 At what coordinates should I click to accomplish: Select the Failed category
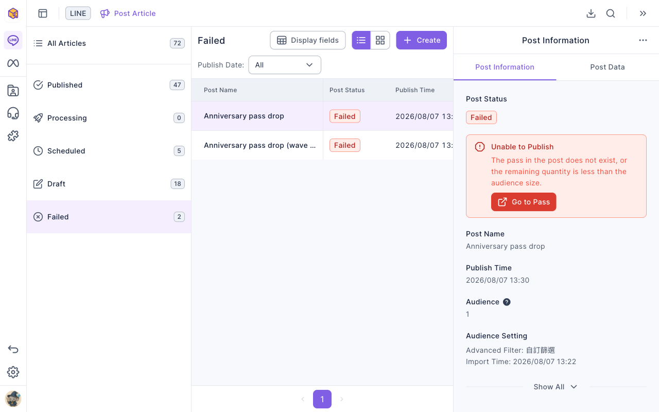[109, 217]
